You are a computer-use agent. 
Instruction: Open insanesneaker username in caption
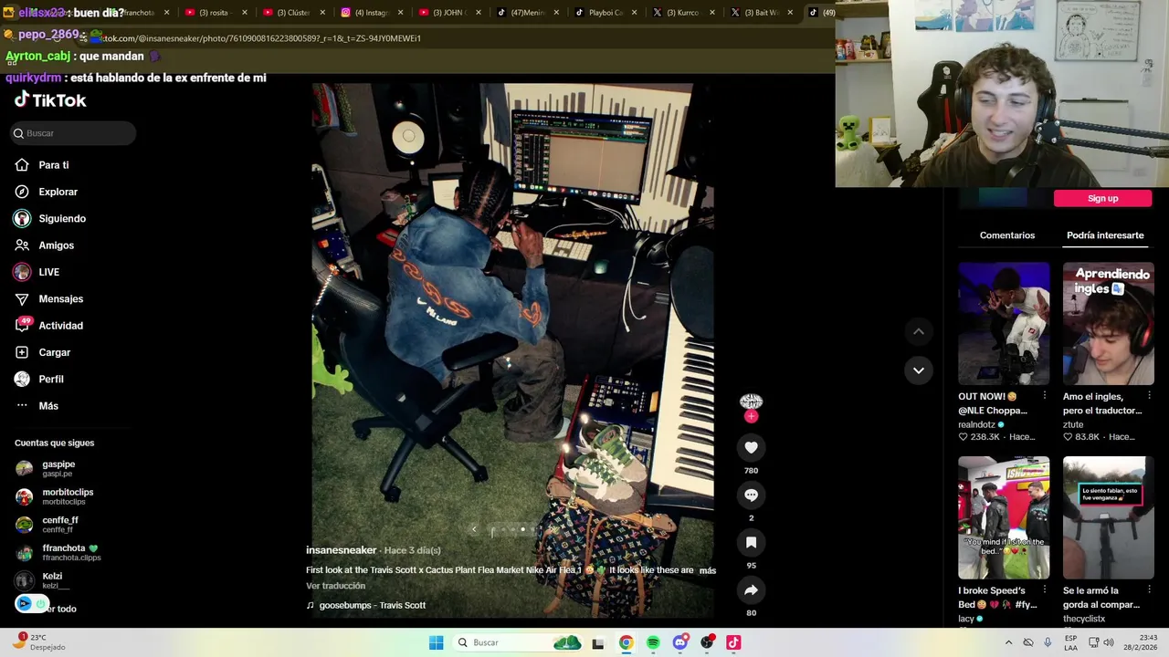[341, 550]
